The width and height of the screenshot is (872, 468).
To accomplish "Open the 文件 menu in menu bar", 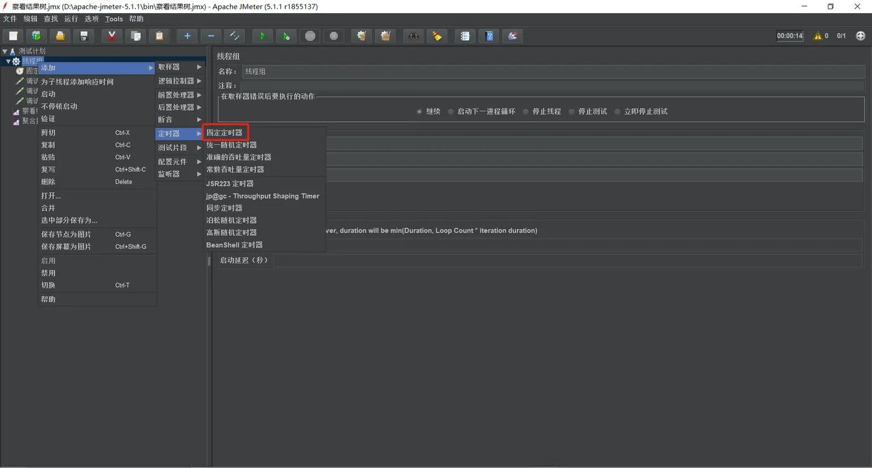I will [10, 19].
